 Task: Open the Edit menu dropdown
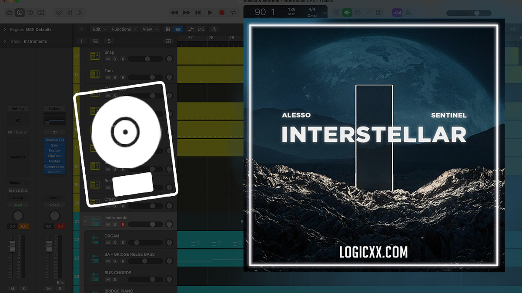[x=98, y=30]
